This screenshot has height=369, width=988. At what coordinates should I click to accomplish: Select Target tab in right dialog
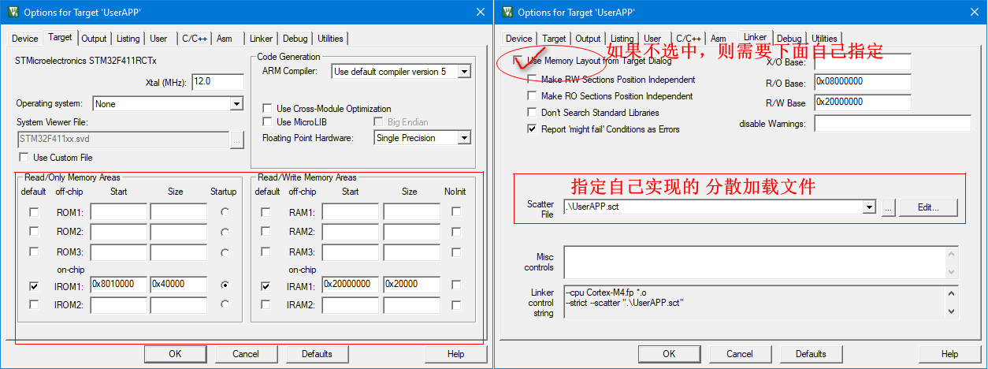coord(554,39)
